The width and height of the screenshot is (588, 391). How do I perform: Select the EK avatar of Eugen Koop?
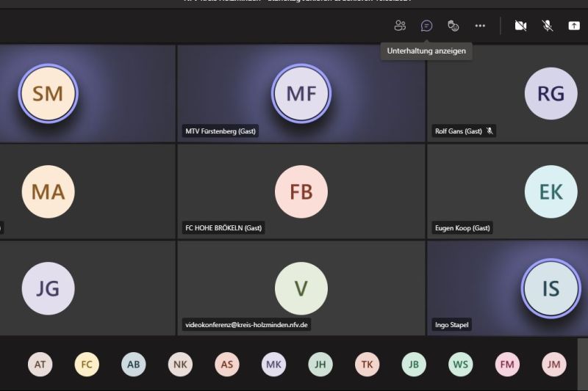[551, 191]
